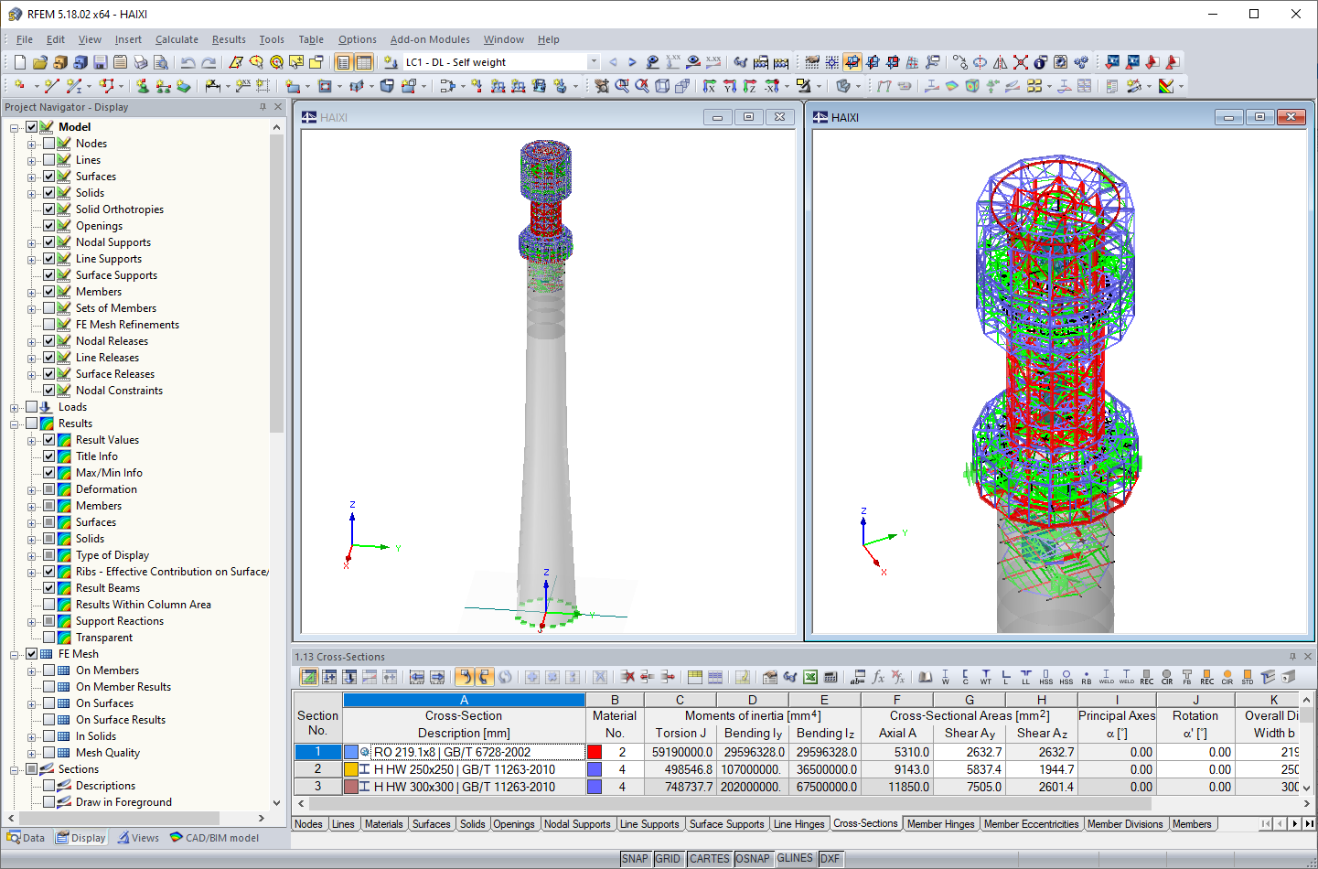The height and width of the screenshot is (869, 1318).
Task: Switch to the Materials table tab
Action: click(383, 823)
